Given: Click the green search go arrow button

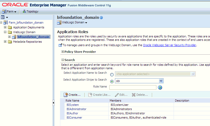Looking at the screenshot, I should [x=160, y=88].
